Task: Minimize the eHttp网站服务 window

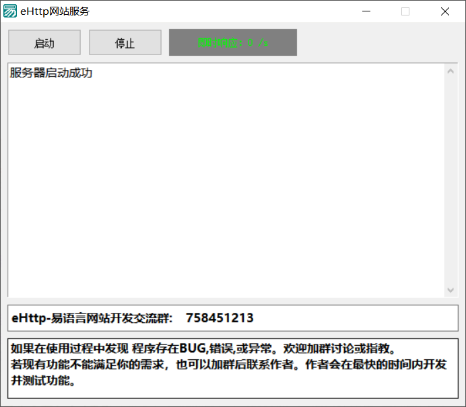Action: (366, 11)
